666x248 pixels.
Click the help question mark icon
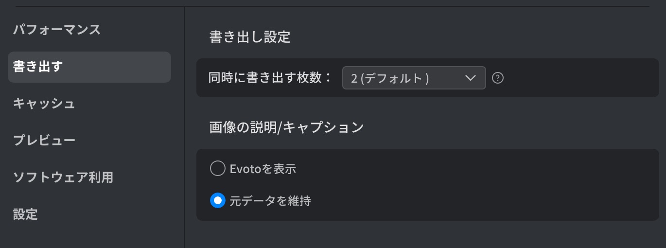coord(497,78)
